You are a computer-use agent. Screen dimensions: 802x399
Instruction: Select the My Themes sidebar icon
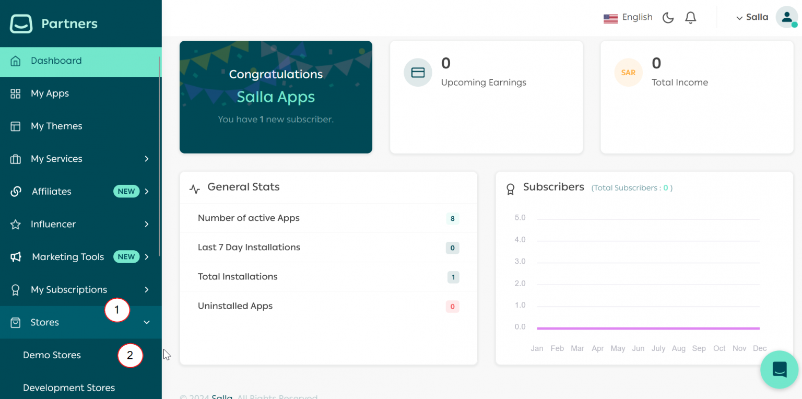click(x=16, y=126)
